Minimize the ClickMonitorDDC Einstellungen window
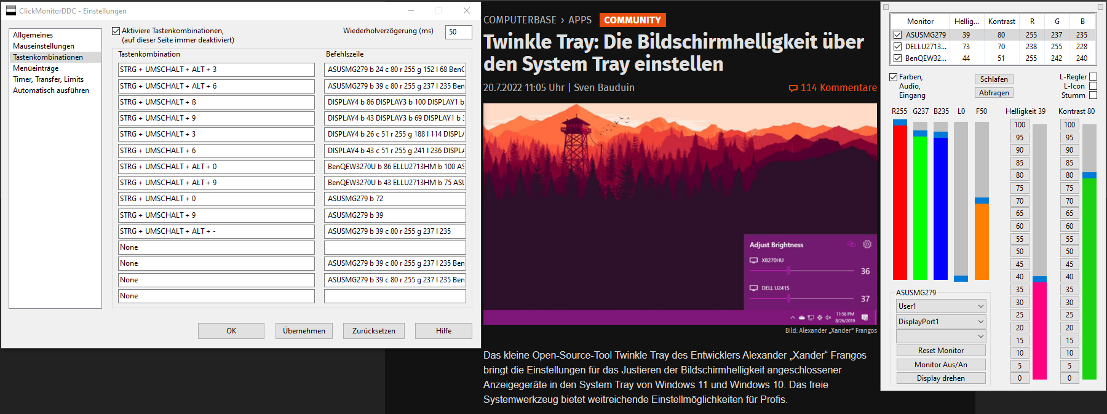1107x414 pixels. (411, 10)
